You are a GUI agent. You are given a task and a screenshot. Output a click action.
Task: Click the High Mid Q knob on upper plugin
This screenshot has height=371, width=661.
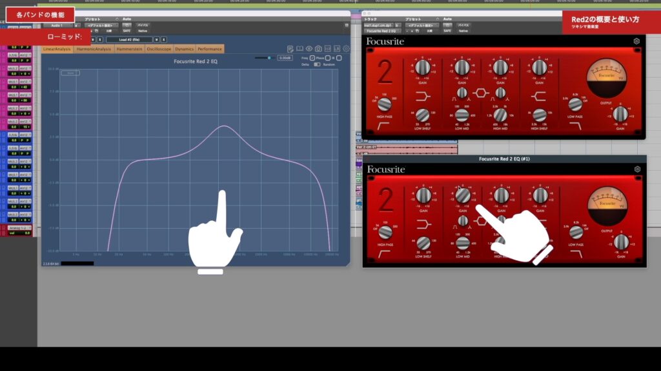click(x=500, y=93)
